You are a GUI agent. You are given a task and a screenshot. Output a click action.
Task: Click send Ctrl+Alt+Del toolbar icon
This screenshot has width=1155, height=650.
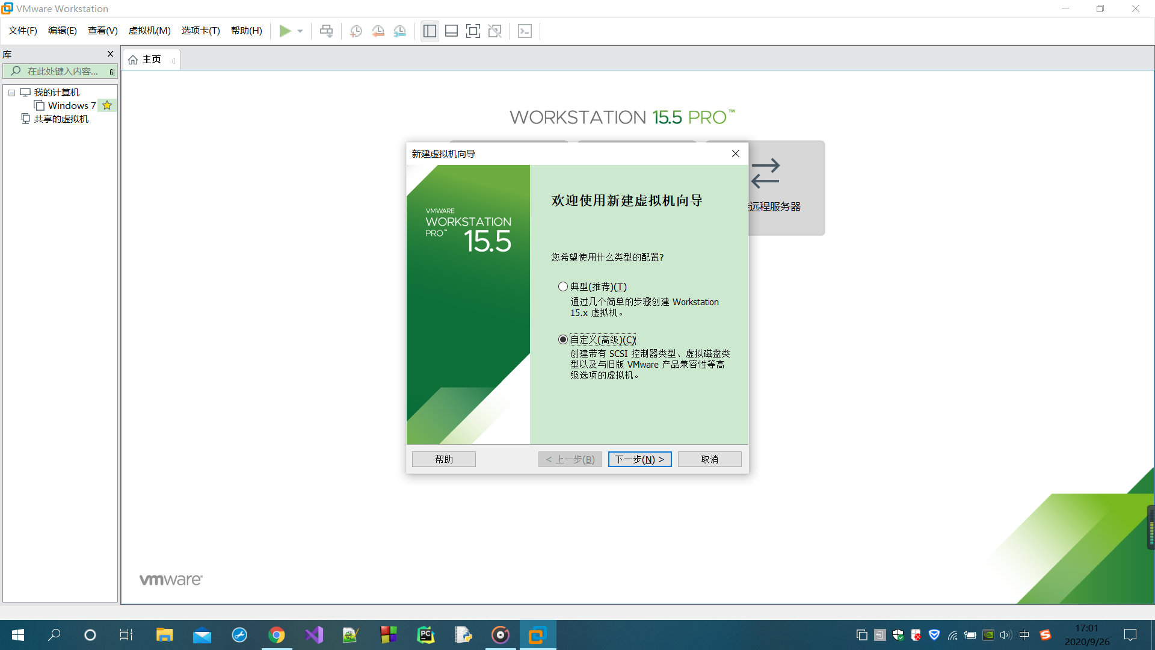(x=326, y=31)
